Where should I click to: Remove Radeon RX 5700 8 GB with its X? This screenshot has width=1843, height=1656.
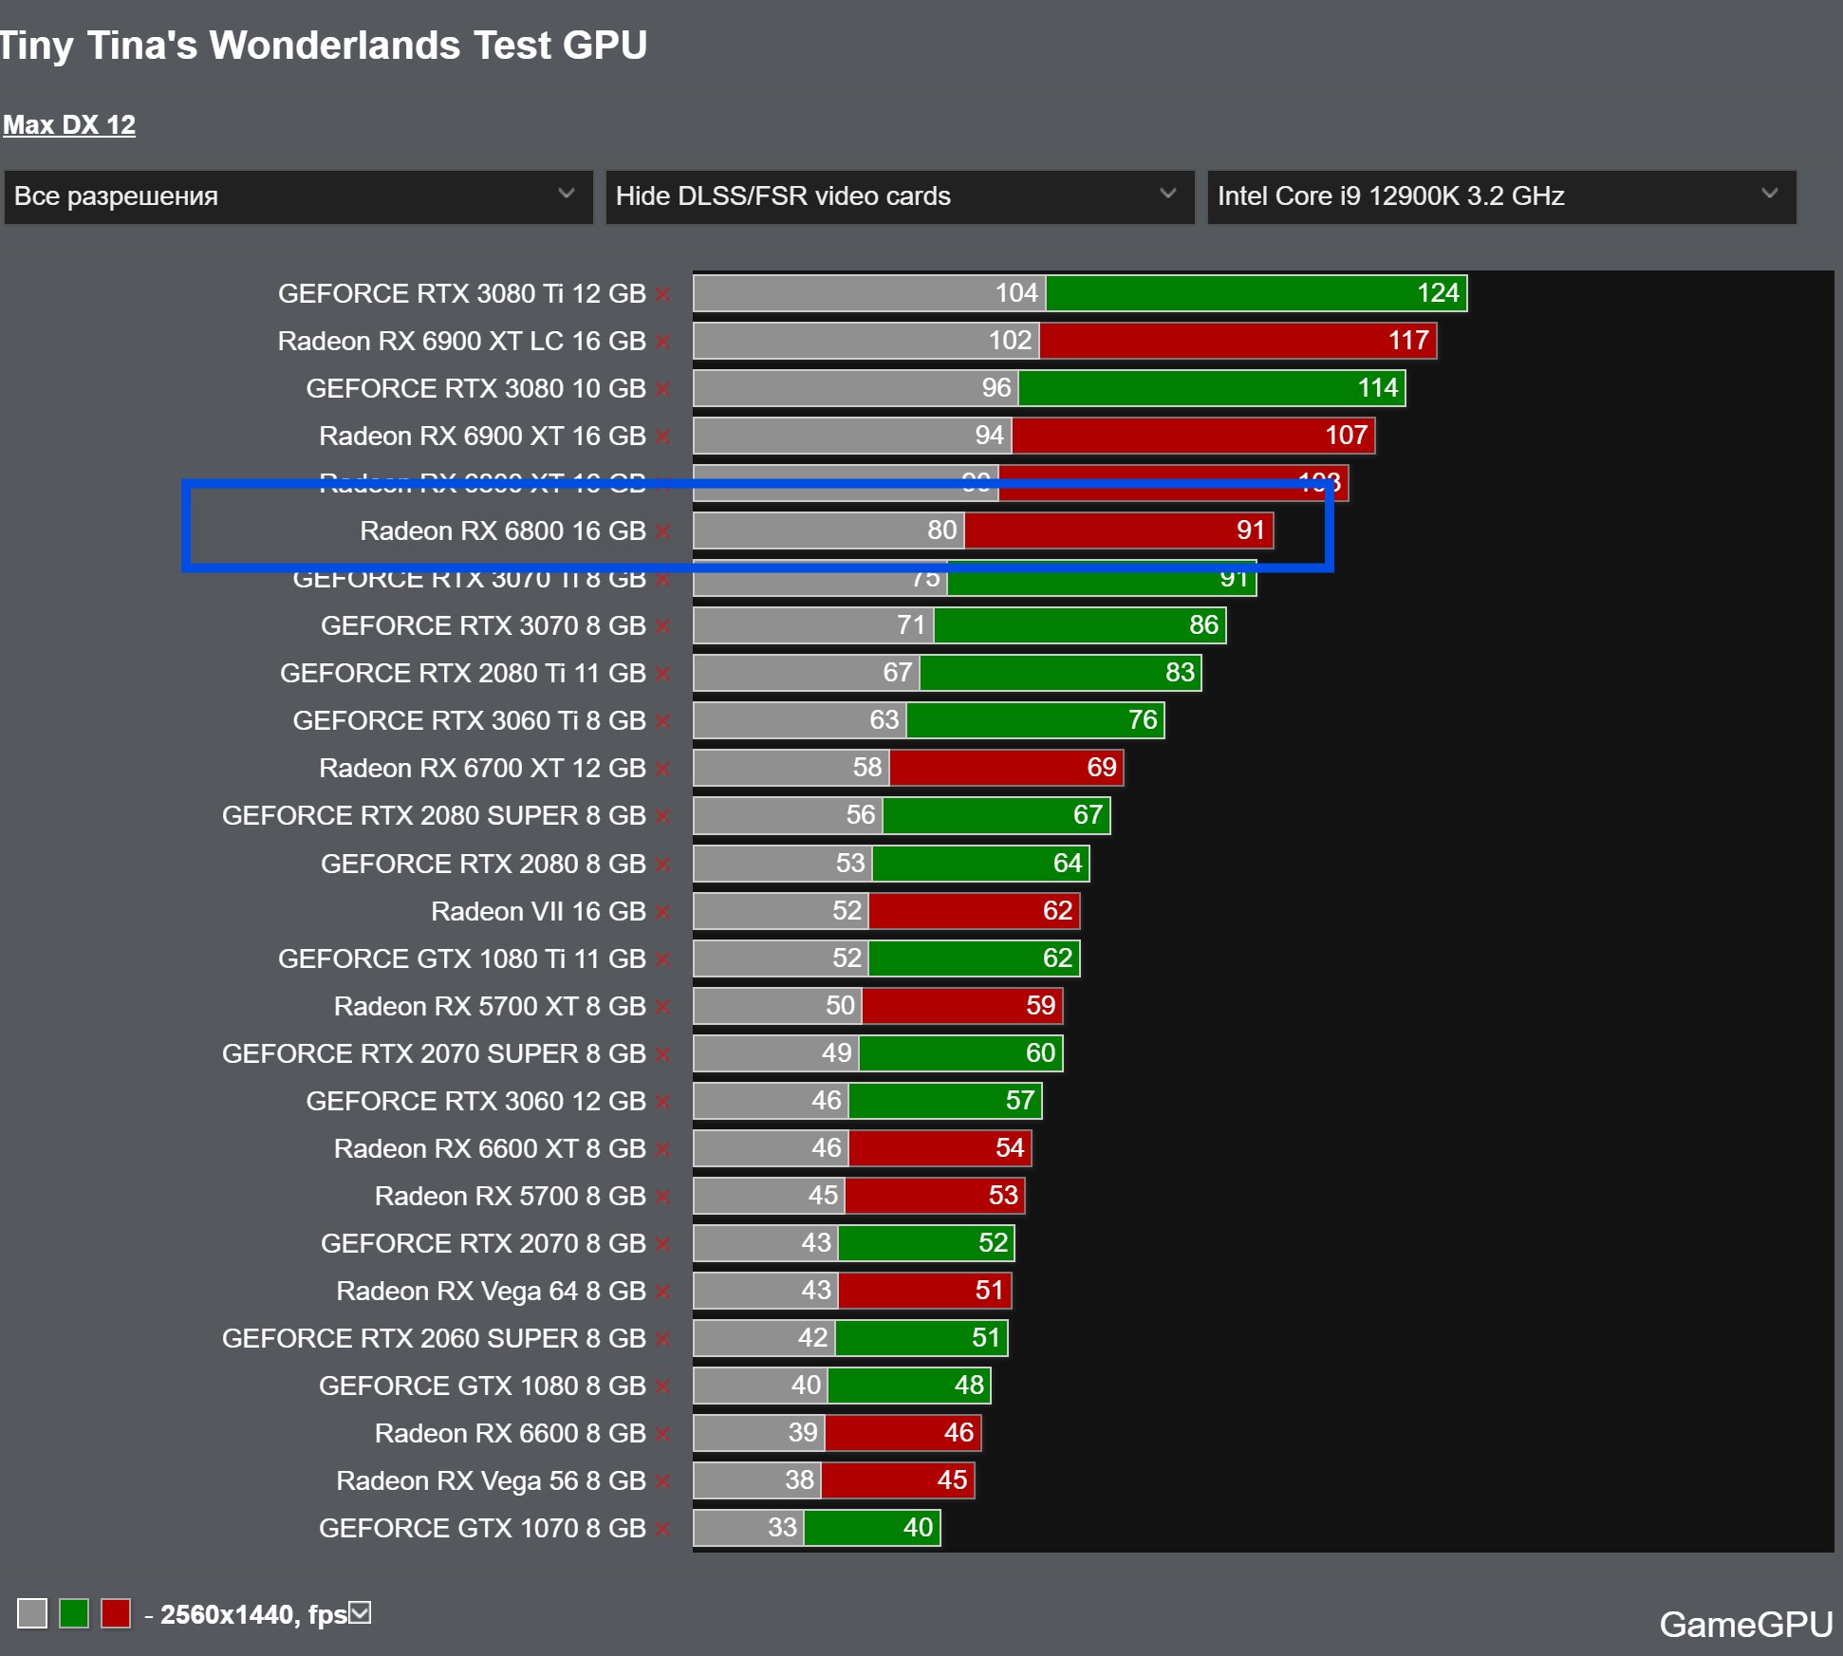click(x=662, y=1197)
